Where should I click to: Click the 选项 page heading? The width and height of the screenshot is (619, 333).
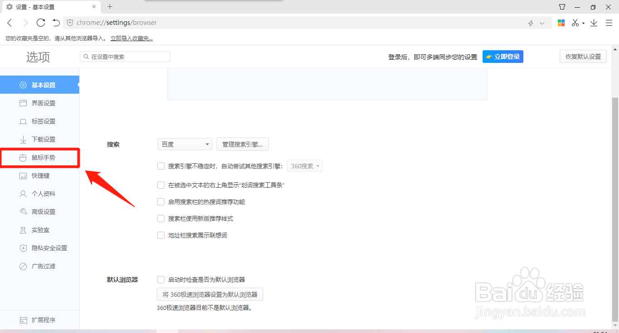click(x=38, y=57)
